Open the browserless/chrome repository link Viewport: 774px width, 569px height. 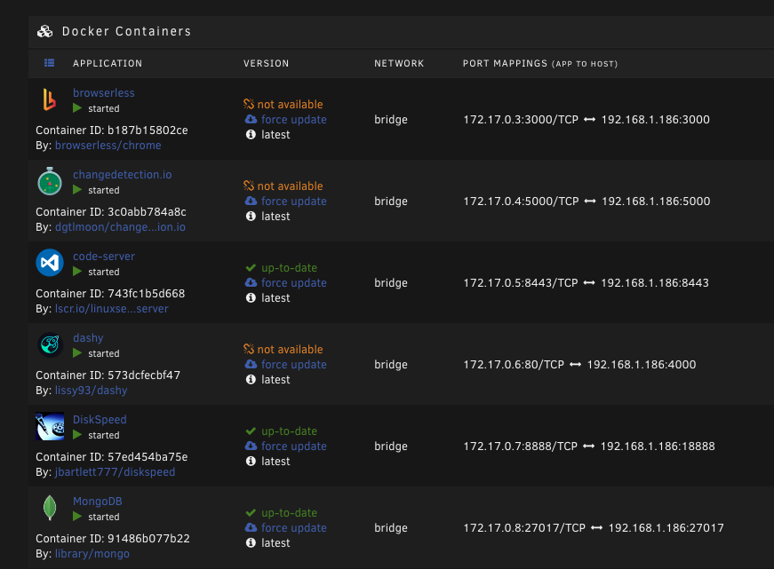click(x=108, y=146)
